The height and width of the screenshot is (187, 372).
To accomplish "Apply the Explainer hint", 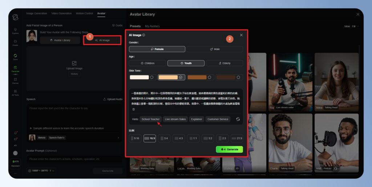I will pos(197,119).
